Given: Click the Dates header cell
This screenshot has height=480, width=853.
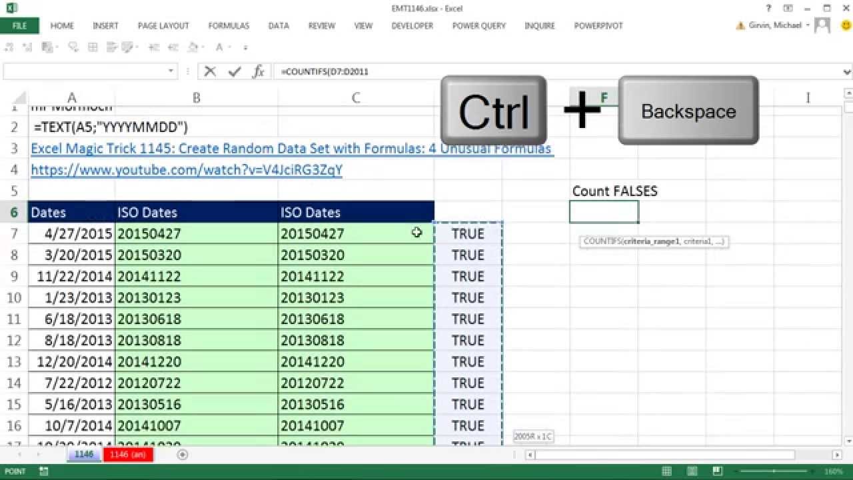Looking at the screenshot, I should [x=72, y=212].
